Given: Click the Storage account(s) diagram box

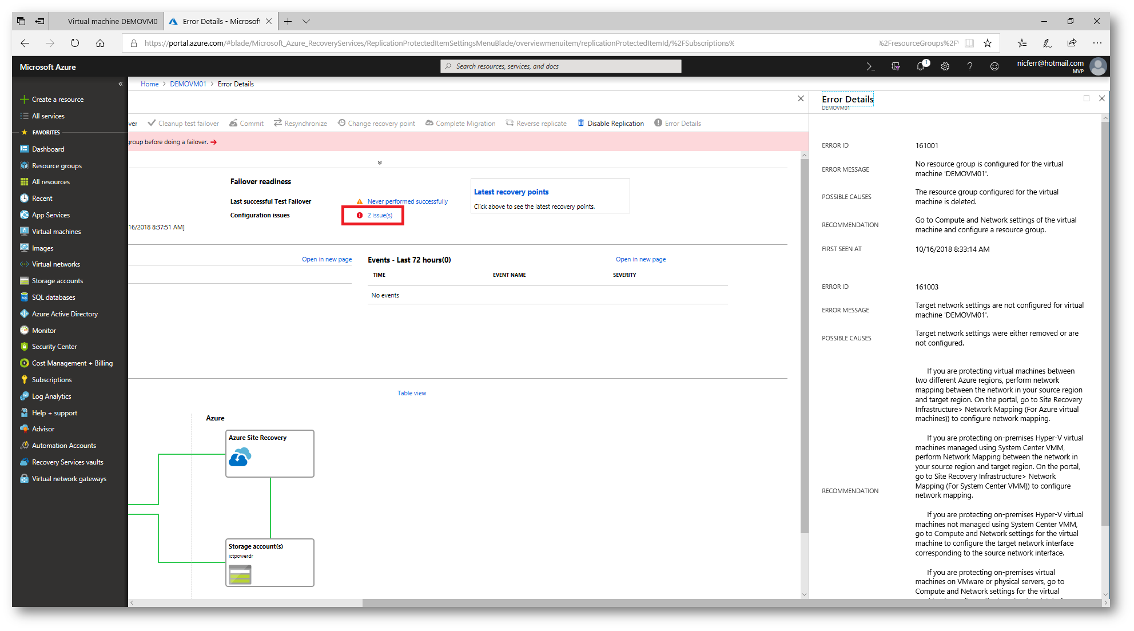Looking at the screenshot, I should [x=270, y=563].
